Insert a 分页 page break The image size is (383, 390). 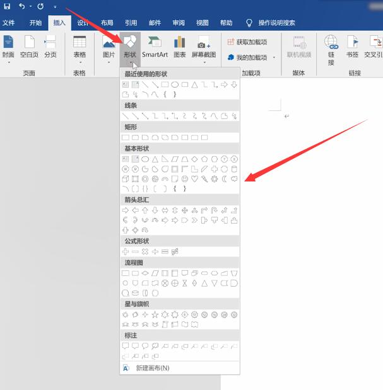tap(50, 47)
